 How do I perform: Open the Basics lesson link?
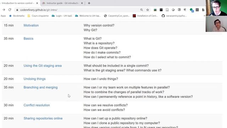click(28, 39)
